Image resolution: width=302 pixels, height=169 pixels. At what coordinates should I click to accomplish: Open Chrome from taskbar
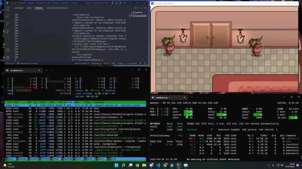137,165
